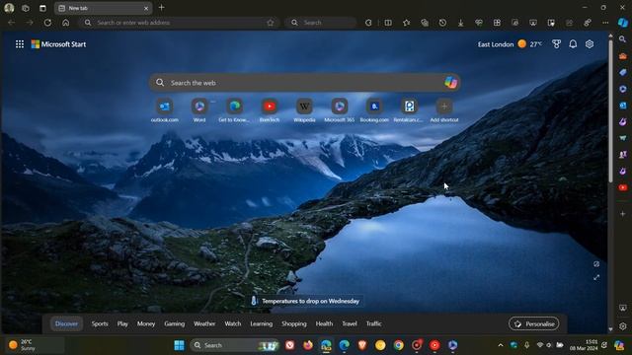Screen dimensions: 632x355
Task: Open the BrenTech YouTube shortcut
Action: click(270, 110)
